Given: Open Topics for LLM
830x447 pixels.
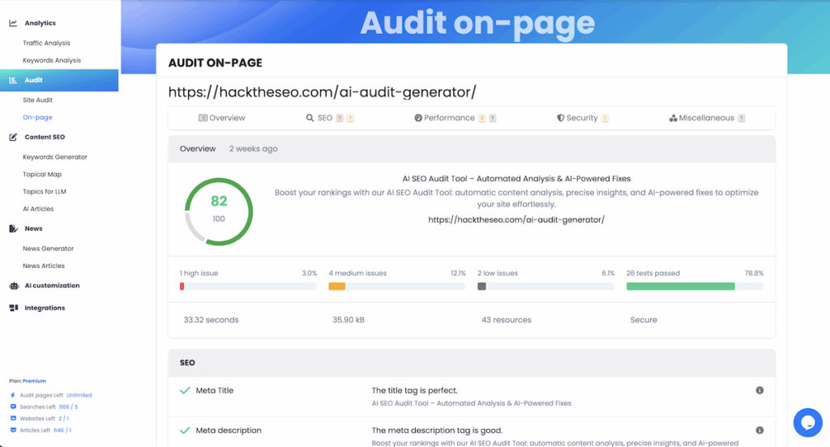Looking at the screenshot, I should coord(45,191).
